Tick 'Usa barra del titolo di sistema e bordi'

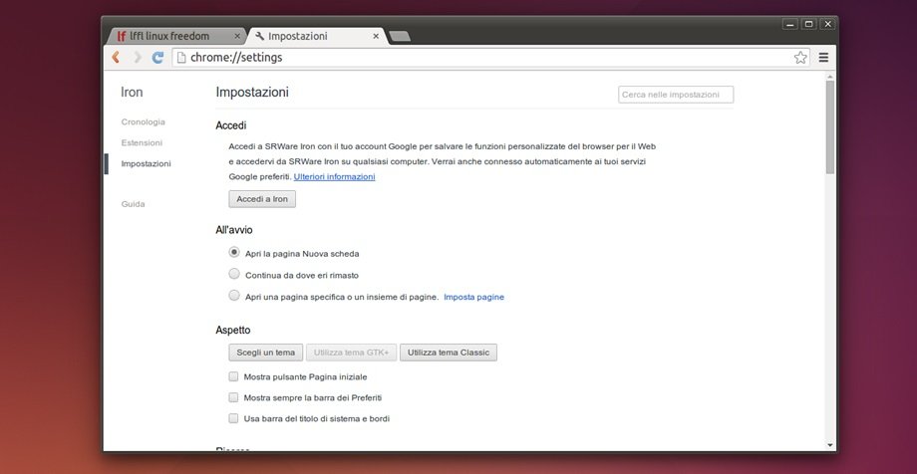[233, 418]
